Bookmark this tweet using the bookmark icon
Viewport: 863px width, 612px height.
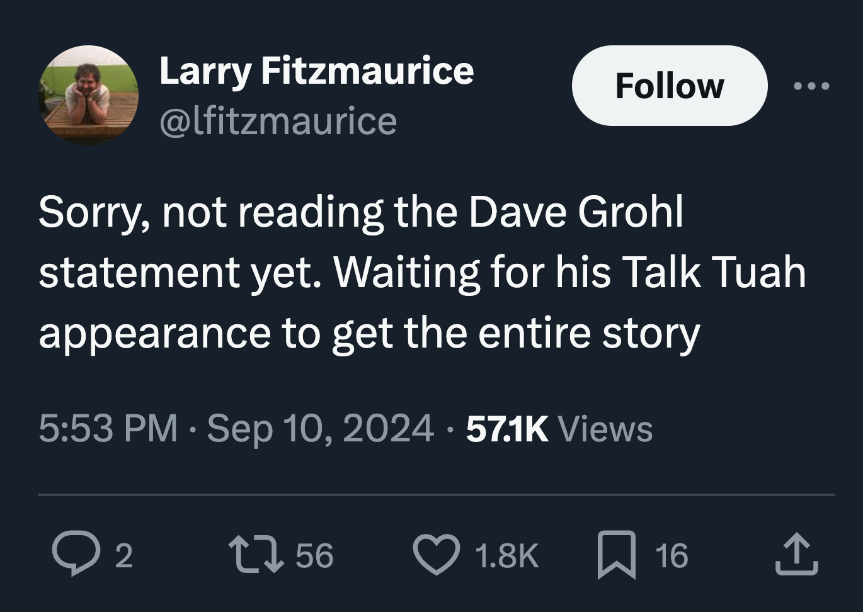615,555
